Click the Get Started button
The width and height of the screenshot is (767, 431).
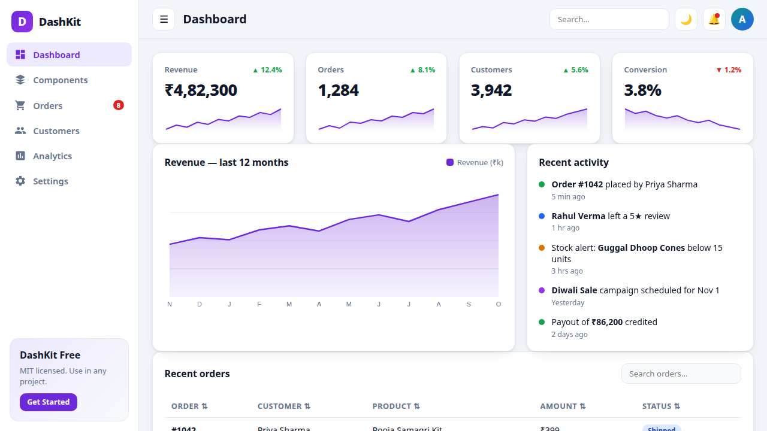coord(49,402)
